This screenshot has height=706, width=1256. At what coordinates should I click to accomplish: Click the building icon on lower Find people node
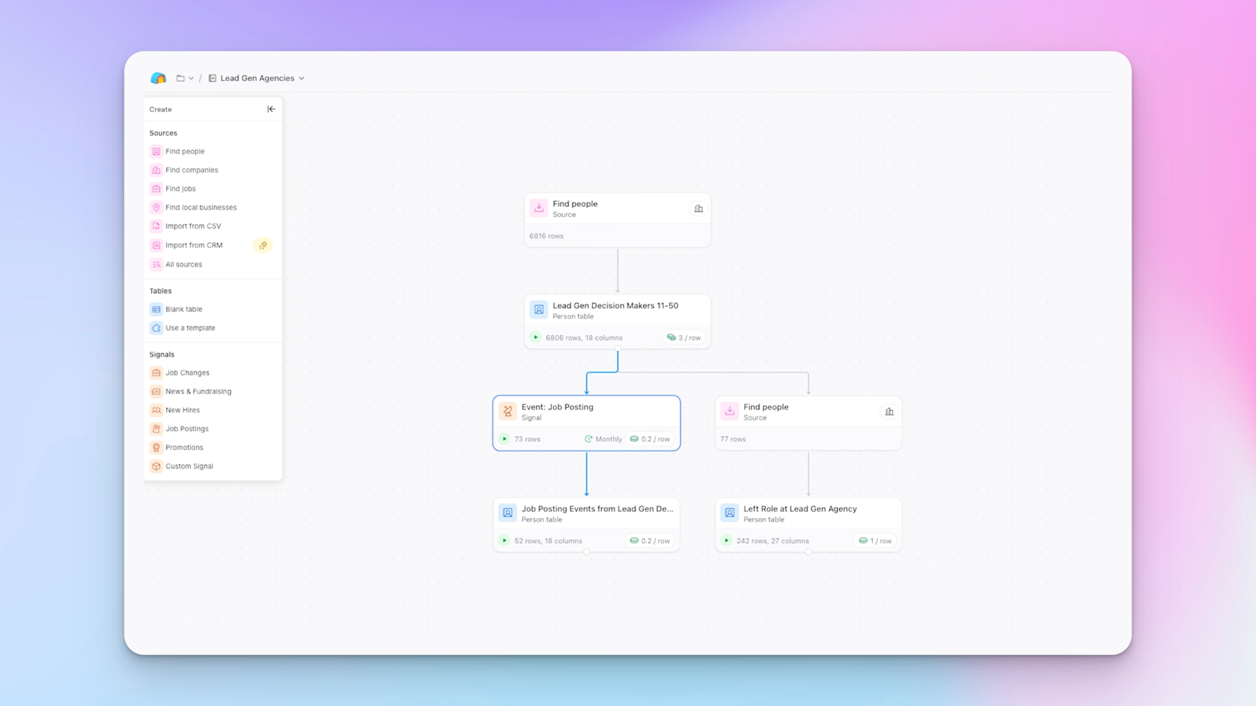889,412
